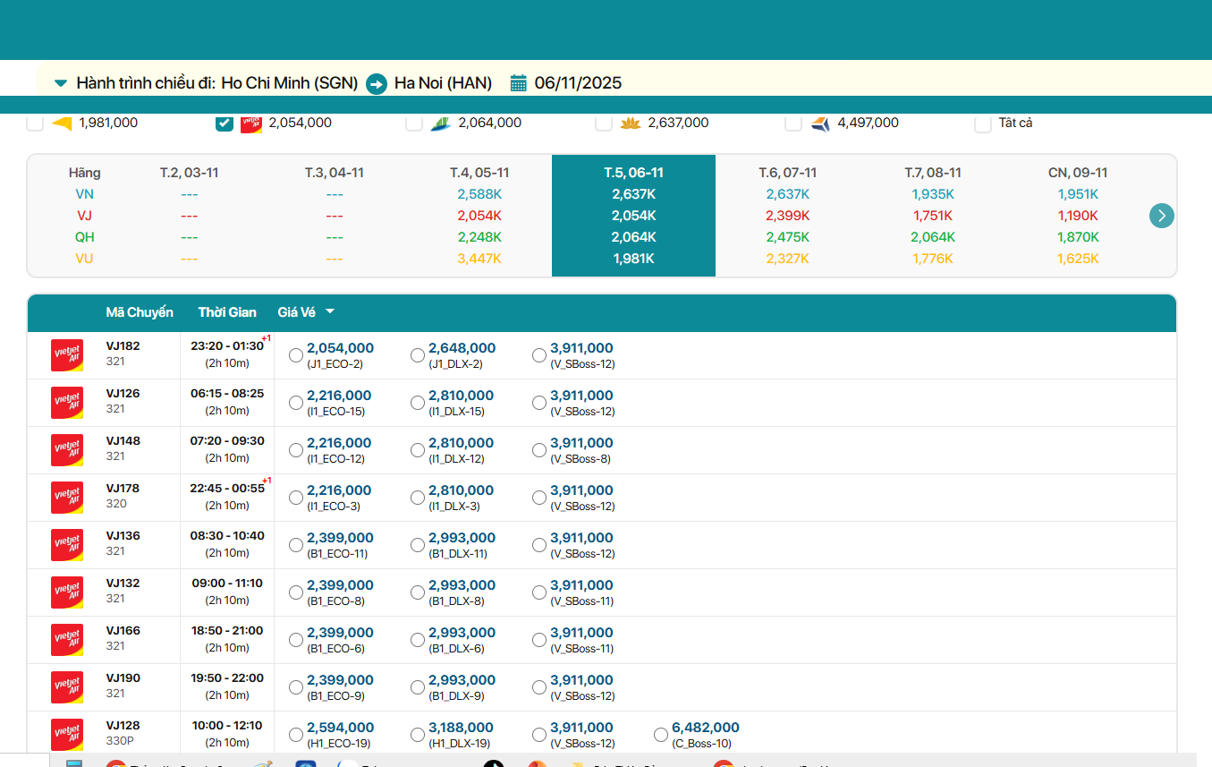1212x767 pixels.
Task: Click the Vietnam Airlines lotus logo in filter
Action: point(631,124)
